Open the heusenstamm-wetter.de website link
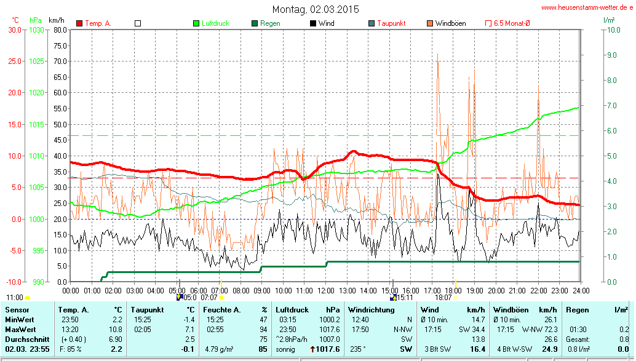The image size is (636, 361). [x=587, y=8]
